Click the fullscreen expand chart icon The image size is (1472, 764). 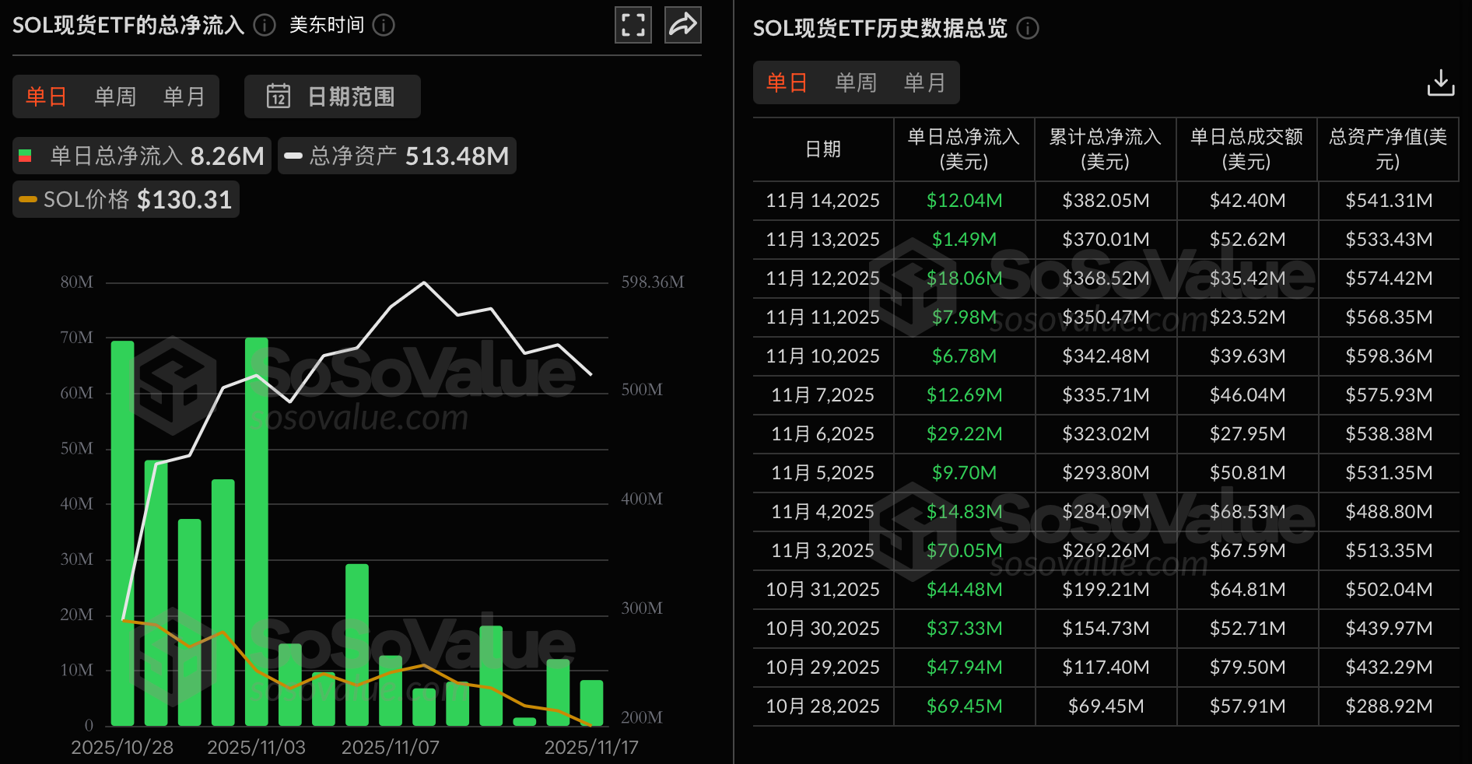633,25
